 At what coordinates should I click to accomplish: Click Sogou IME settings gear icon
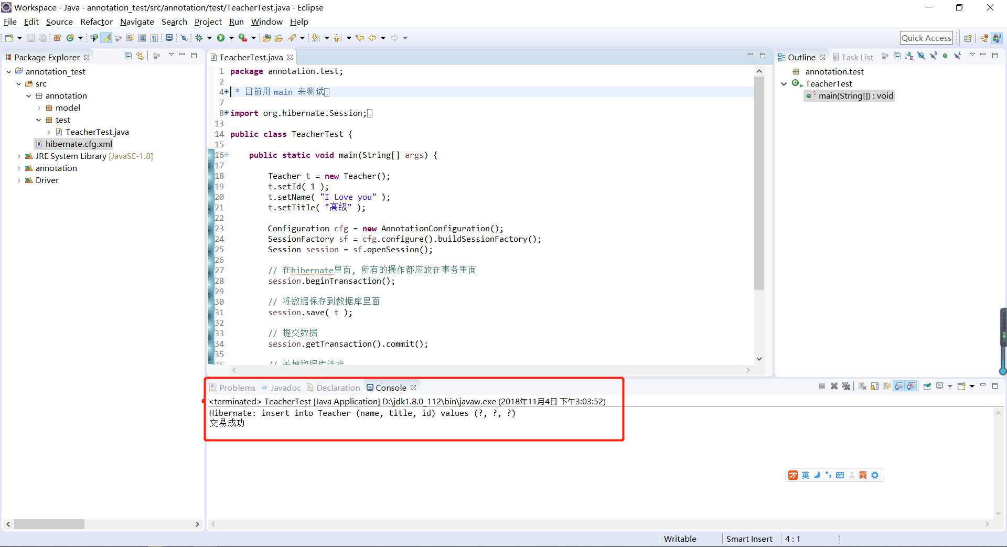tap(875, 475)
